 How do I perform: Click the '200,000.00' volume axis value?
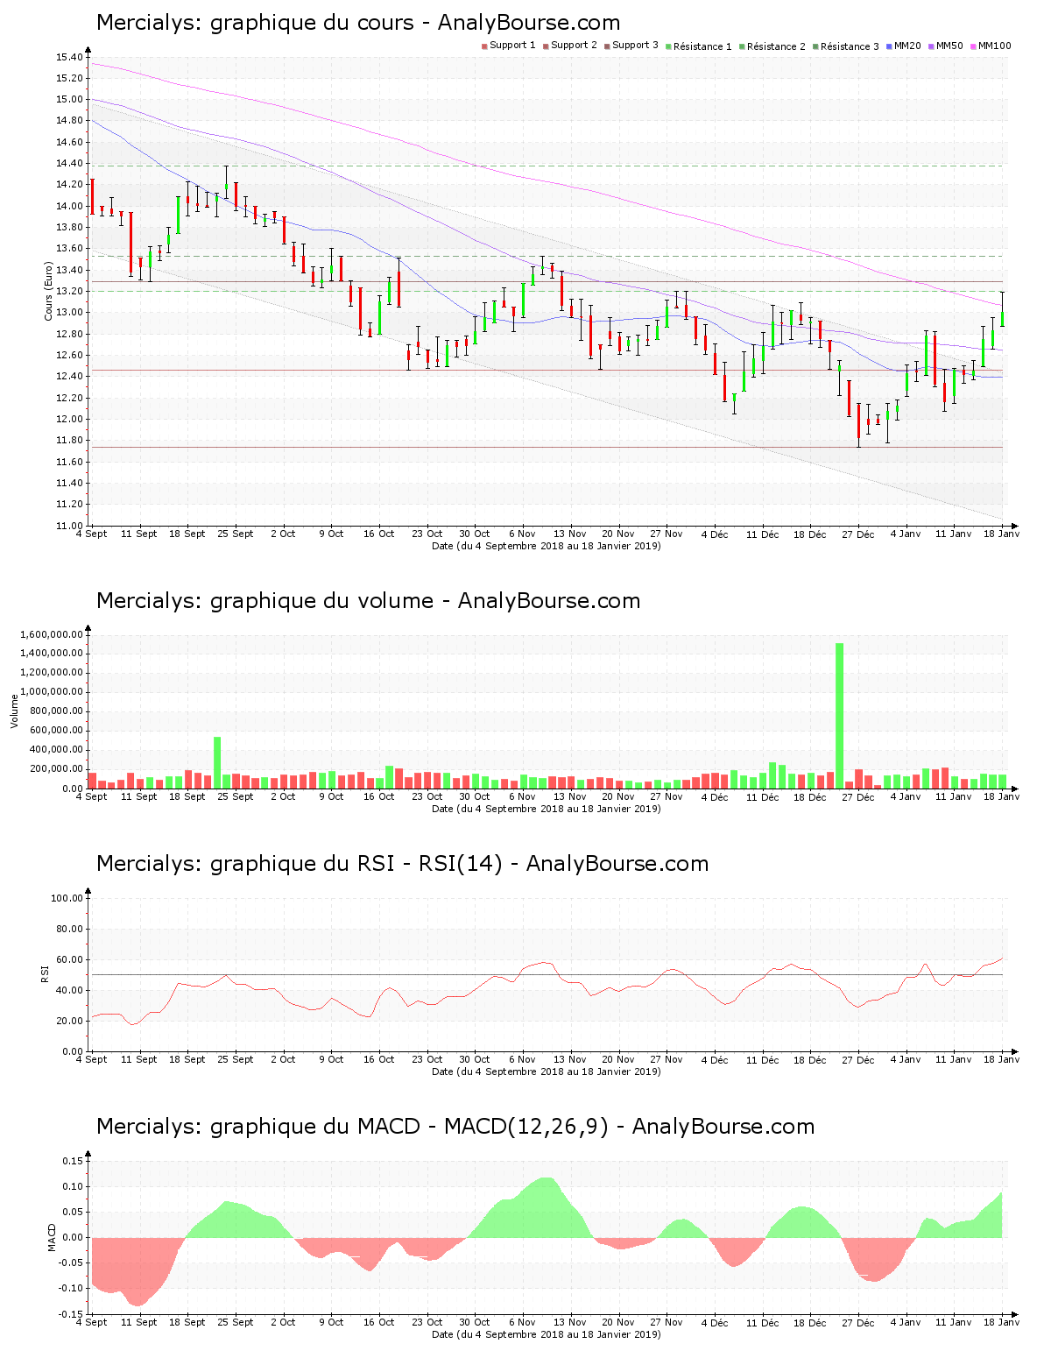[57, 769]
